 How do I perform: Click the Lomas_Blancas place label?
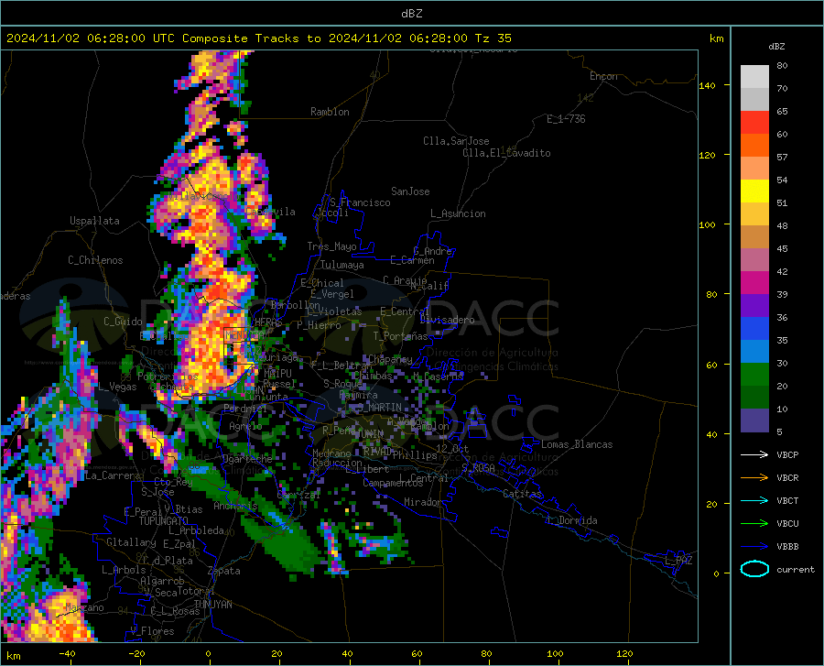click(577, 444)
